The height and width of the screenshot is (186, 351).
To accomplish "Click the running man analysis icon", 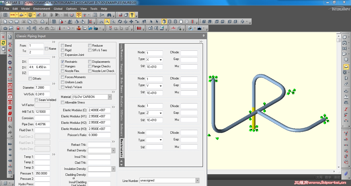I will [70, 22].
